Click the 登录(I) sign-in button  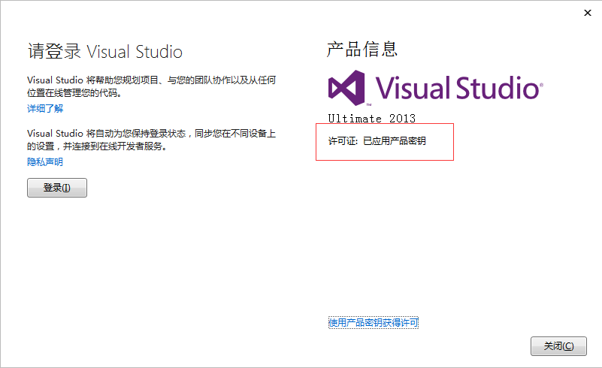[57, 188]
